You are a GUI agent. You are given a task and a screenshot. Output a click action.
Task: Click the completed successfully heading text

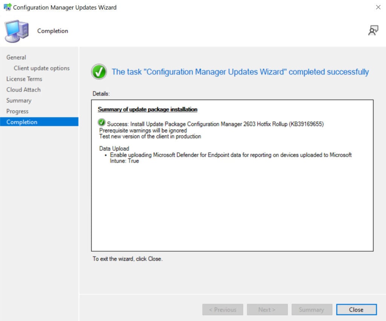[240, 72]
